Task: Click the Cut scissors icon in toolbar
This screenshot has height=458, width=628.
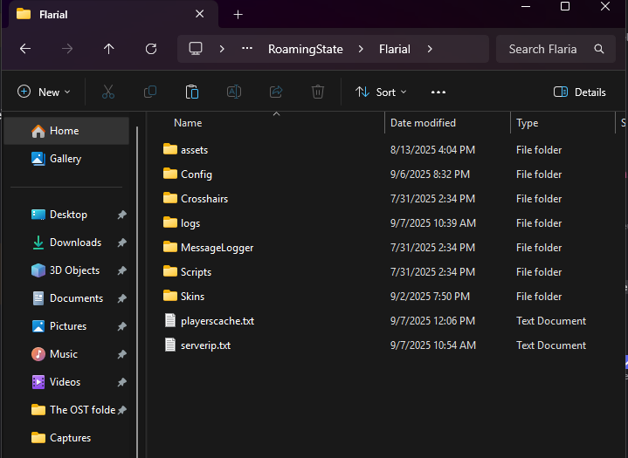Action: coord(108,92)
